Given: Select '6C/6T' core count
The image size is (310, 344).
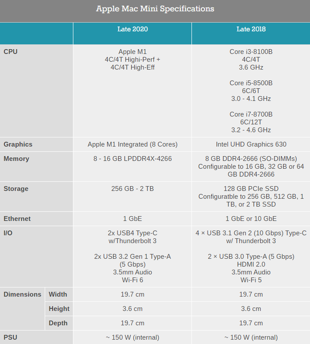Looking at the screenshot, I should 251,91.
